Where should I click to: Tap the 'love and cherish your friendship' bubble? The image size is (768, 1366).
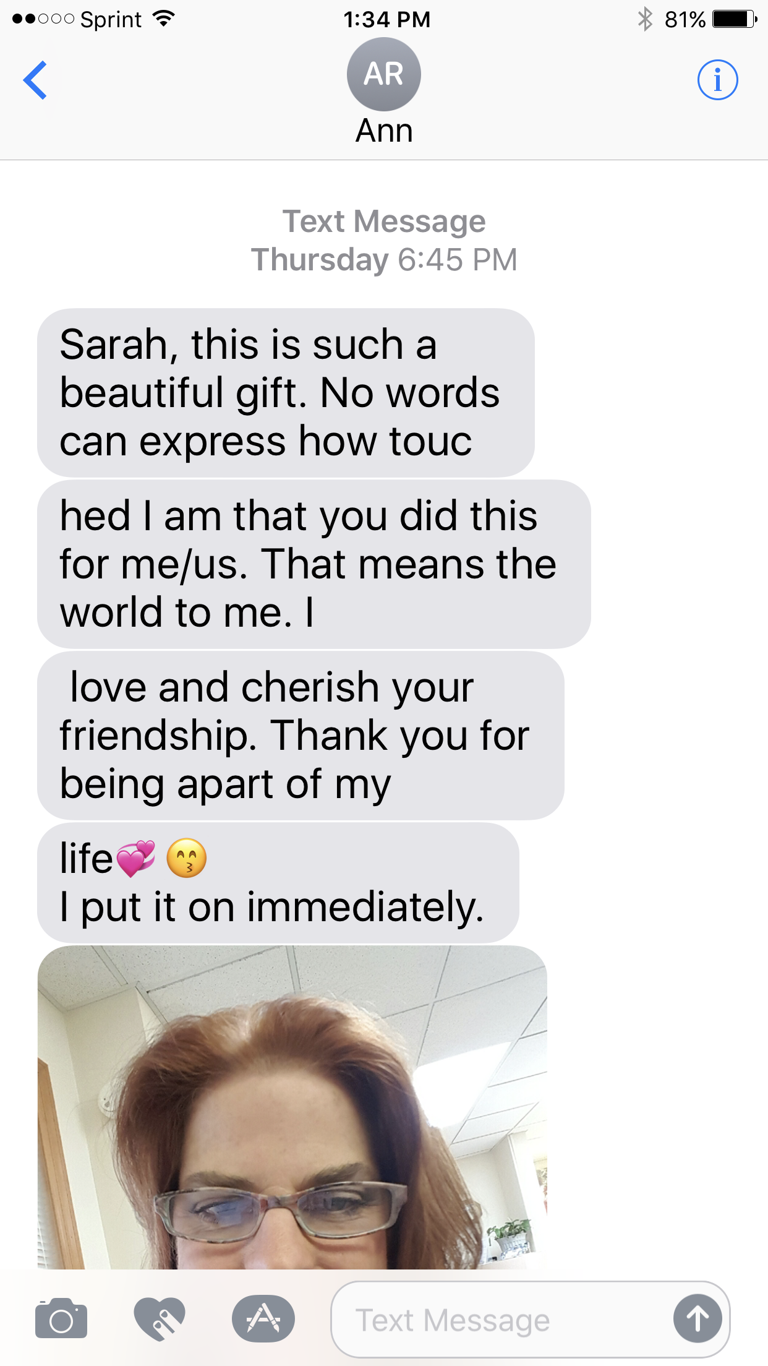point(301,736)
